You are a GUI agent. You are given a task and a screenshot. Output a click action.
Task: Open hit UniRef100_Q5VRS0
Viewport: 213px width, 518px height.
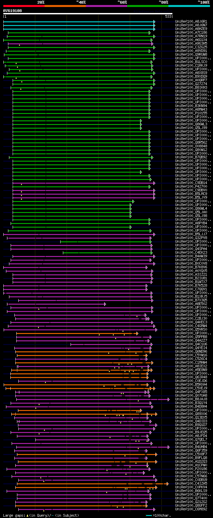[x=191, y=330]
